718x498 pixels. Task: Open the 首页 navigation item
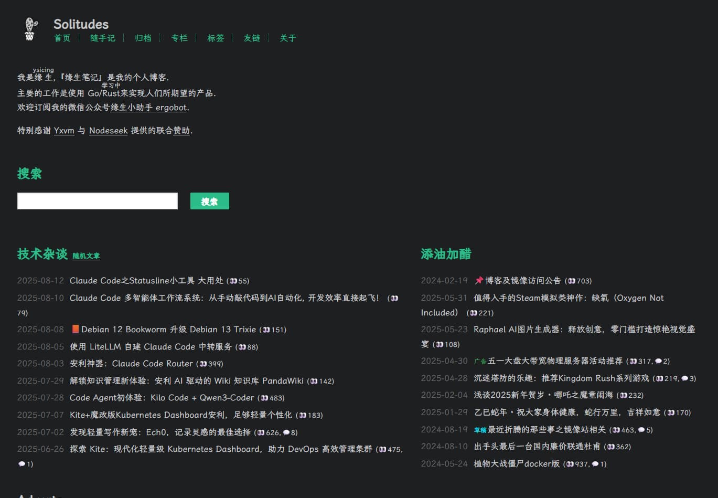62,38
